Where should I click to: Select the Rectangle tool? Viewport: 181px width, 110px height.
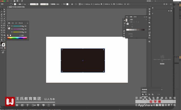pyautogui.click(x=2, y=19)
